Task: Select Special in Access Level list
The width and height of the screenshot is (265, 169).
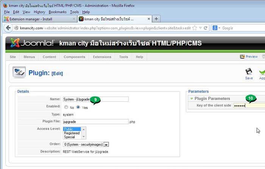Action: point(72,137)
